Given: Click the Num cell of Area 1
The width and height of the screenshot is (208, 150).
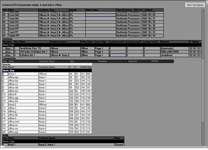Looking at the screenshot, I should [5, 74].
